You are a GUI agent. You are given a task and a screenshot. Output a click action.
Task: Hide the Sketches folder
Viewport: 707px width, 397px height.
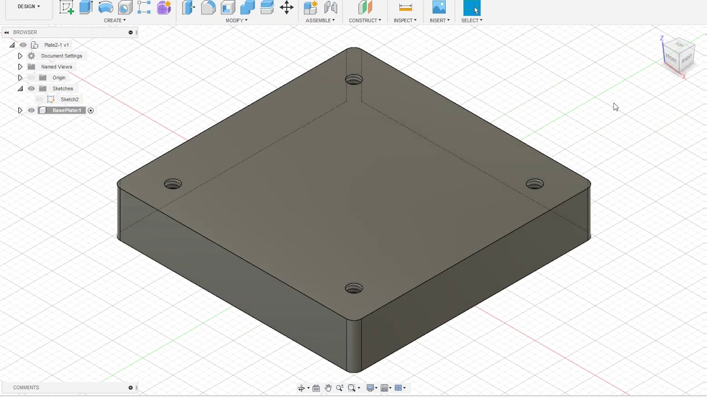pyautogui.click(x=31, y=89)
